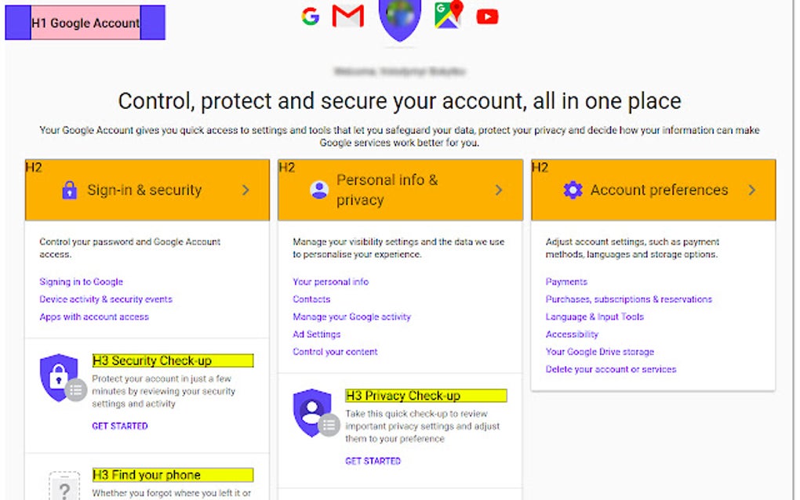The width and height of the screenshot is (800, 500).
Task: Open the Sign-in & security section header
Action: click(144, 190)
